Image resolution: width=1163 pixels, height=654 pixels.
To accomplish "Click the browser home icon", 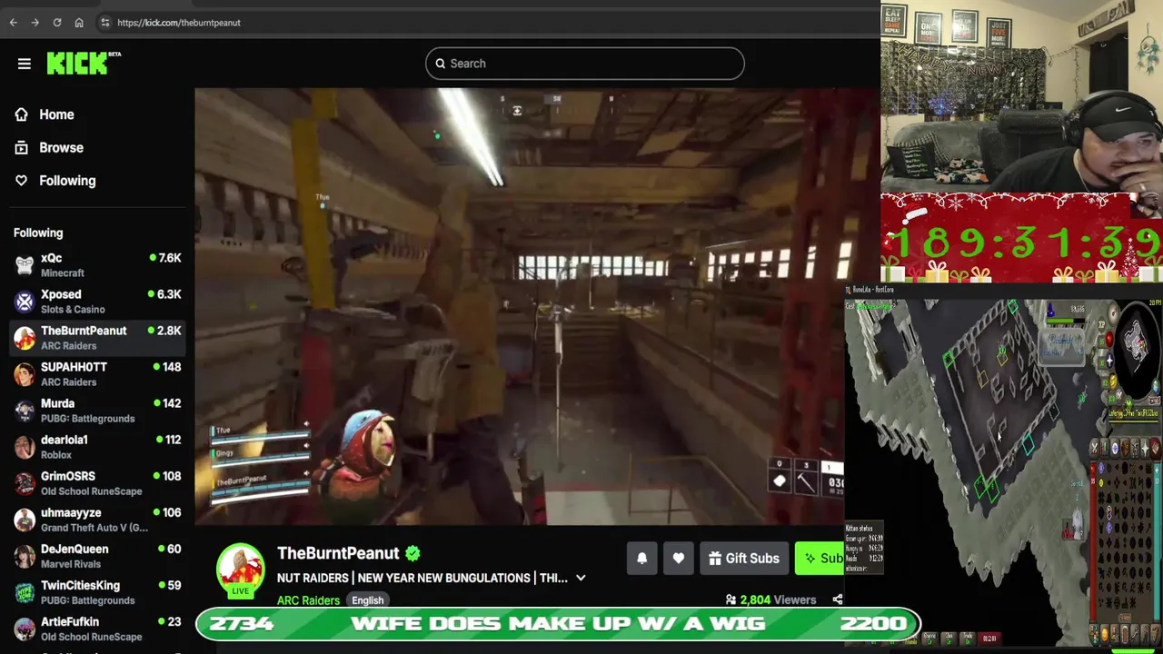I will coord(79,23).
